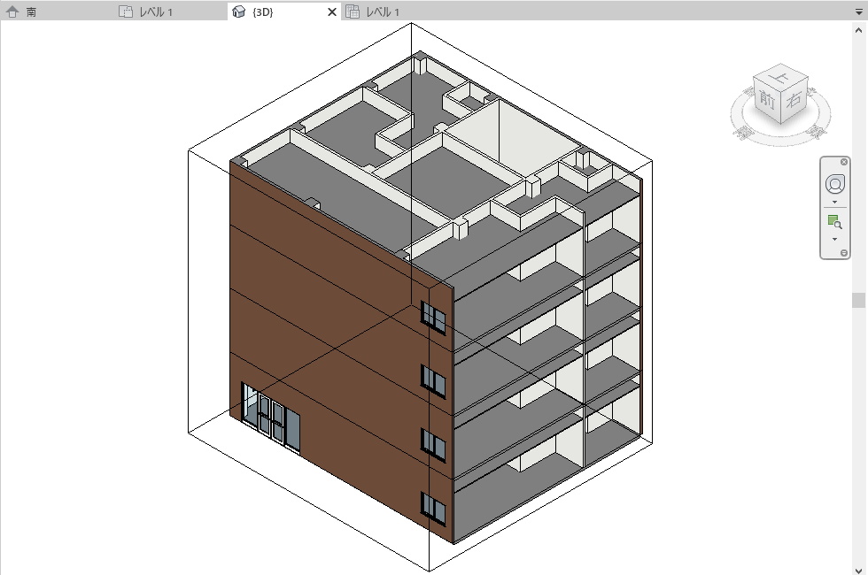The width and height of the screenshot is (868, 575).
Task: Click the compass direction label right of ViewCube ring
Action: click(x=817, y=131)
